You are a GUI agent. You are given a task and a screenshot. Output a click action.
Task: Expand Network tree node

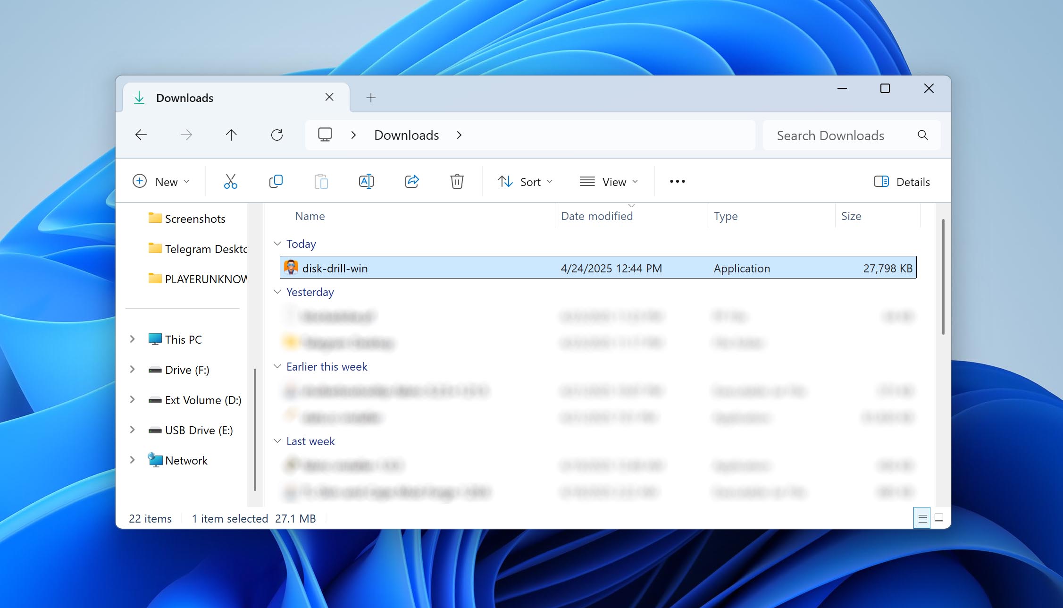[133, 460]
